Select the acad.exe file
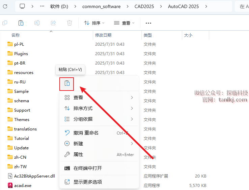 pos(23,185)
